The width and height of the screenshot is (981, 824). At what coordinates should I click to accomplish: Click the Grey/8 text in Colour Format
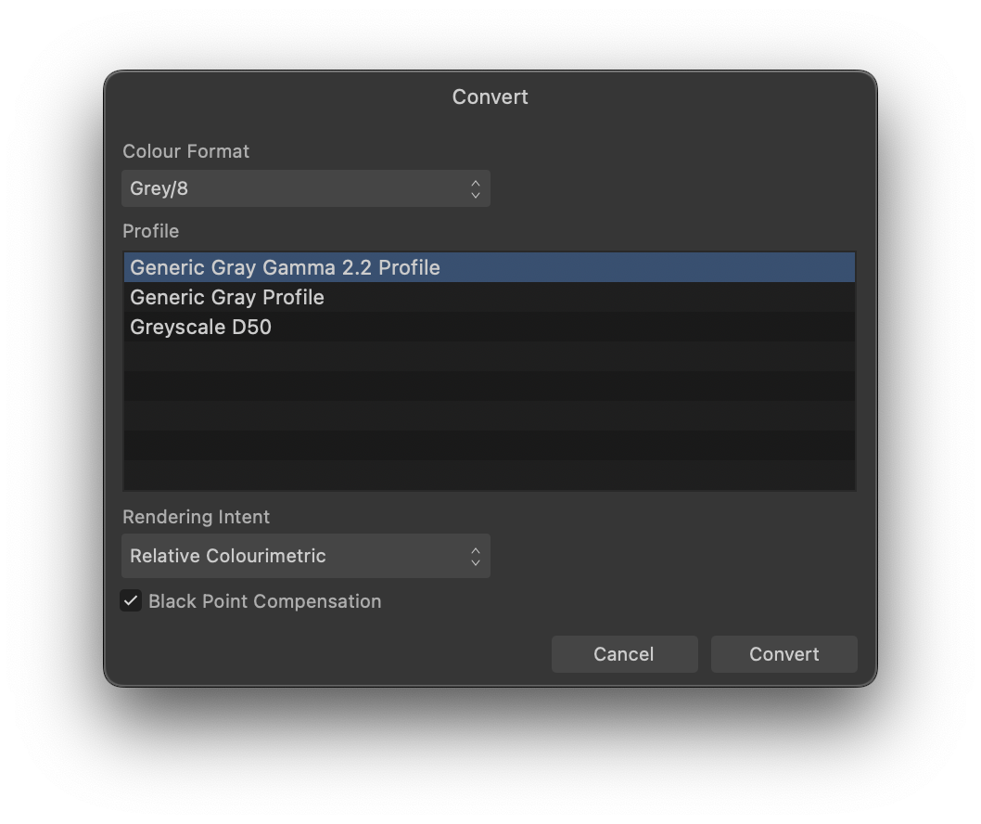pyautogui.click(x=159, y=188)
